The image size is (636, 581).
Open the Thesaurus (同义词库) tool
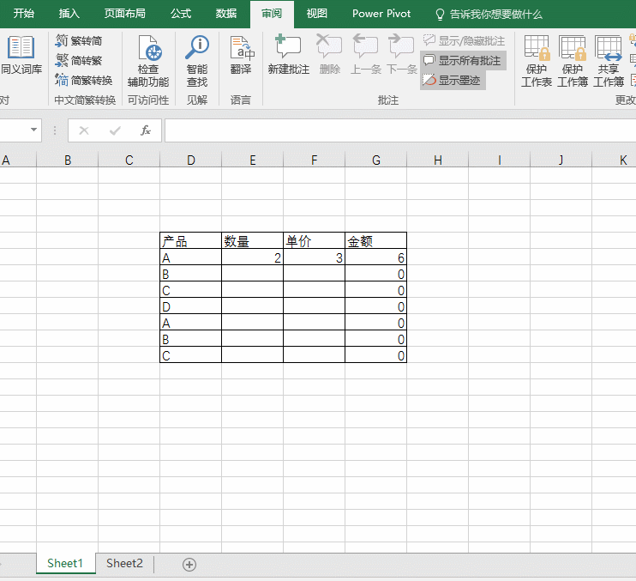click(21, 57)
